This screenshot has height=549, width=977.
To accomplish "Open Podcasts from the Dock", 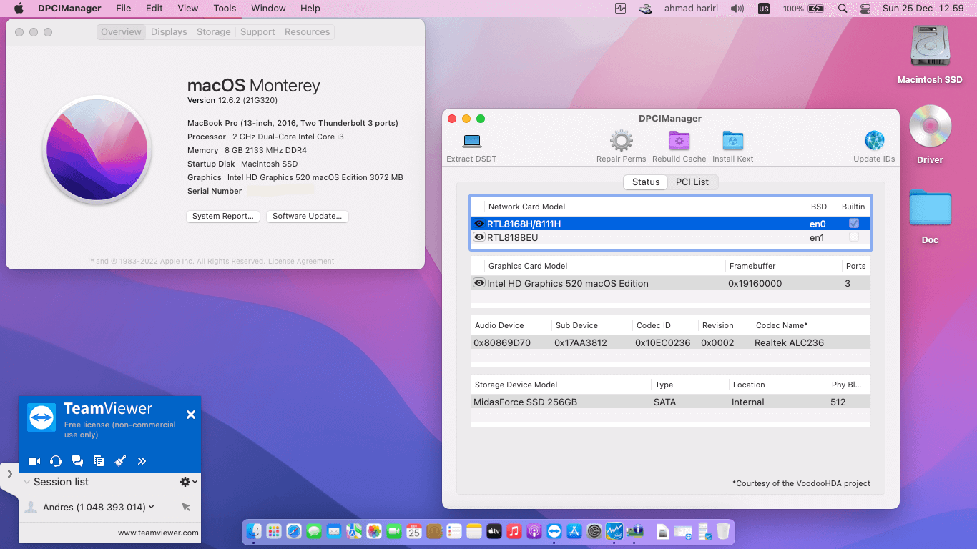I will [534, 531].
